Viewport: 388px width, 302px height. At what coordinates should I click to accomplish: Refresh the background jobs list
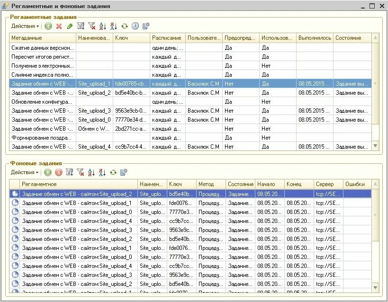click(113, 172)
